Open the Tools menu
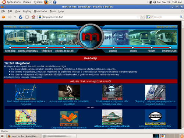The image size is (184, 138). click(53, 11)
